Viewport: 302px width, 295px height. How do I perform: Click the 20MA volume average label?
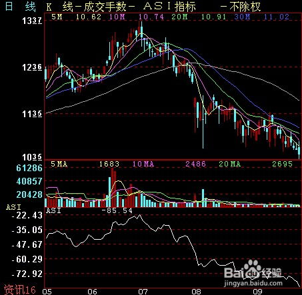coord(230,164)
